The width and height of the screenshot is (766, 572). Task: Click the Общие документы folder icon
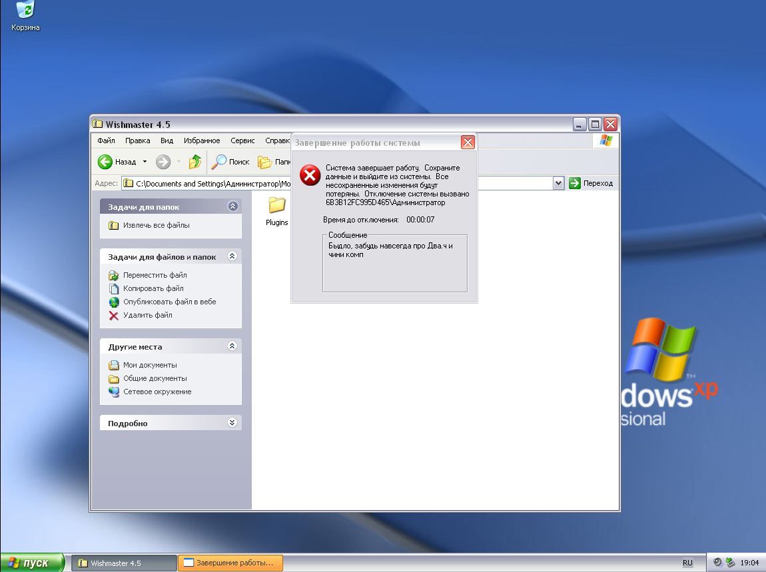point(114,379)
